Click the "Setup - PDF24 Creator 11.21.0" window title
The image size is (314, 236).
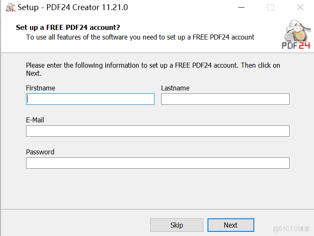click(73, 8)
